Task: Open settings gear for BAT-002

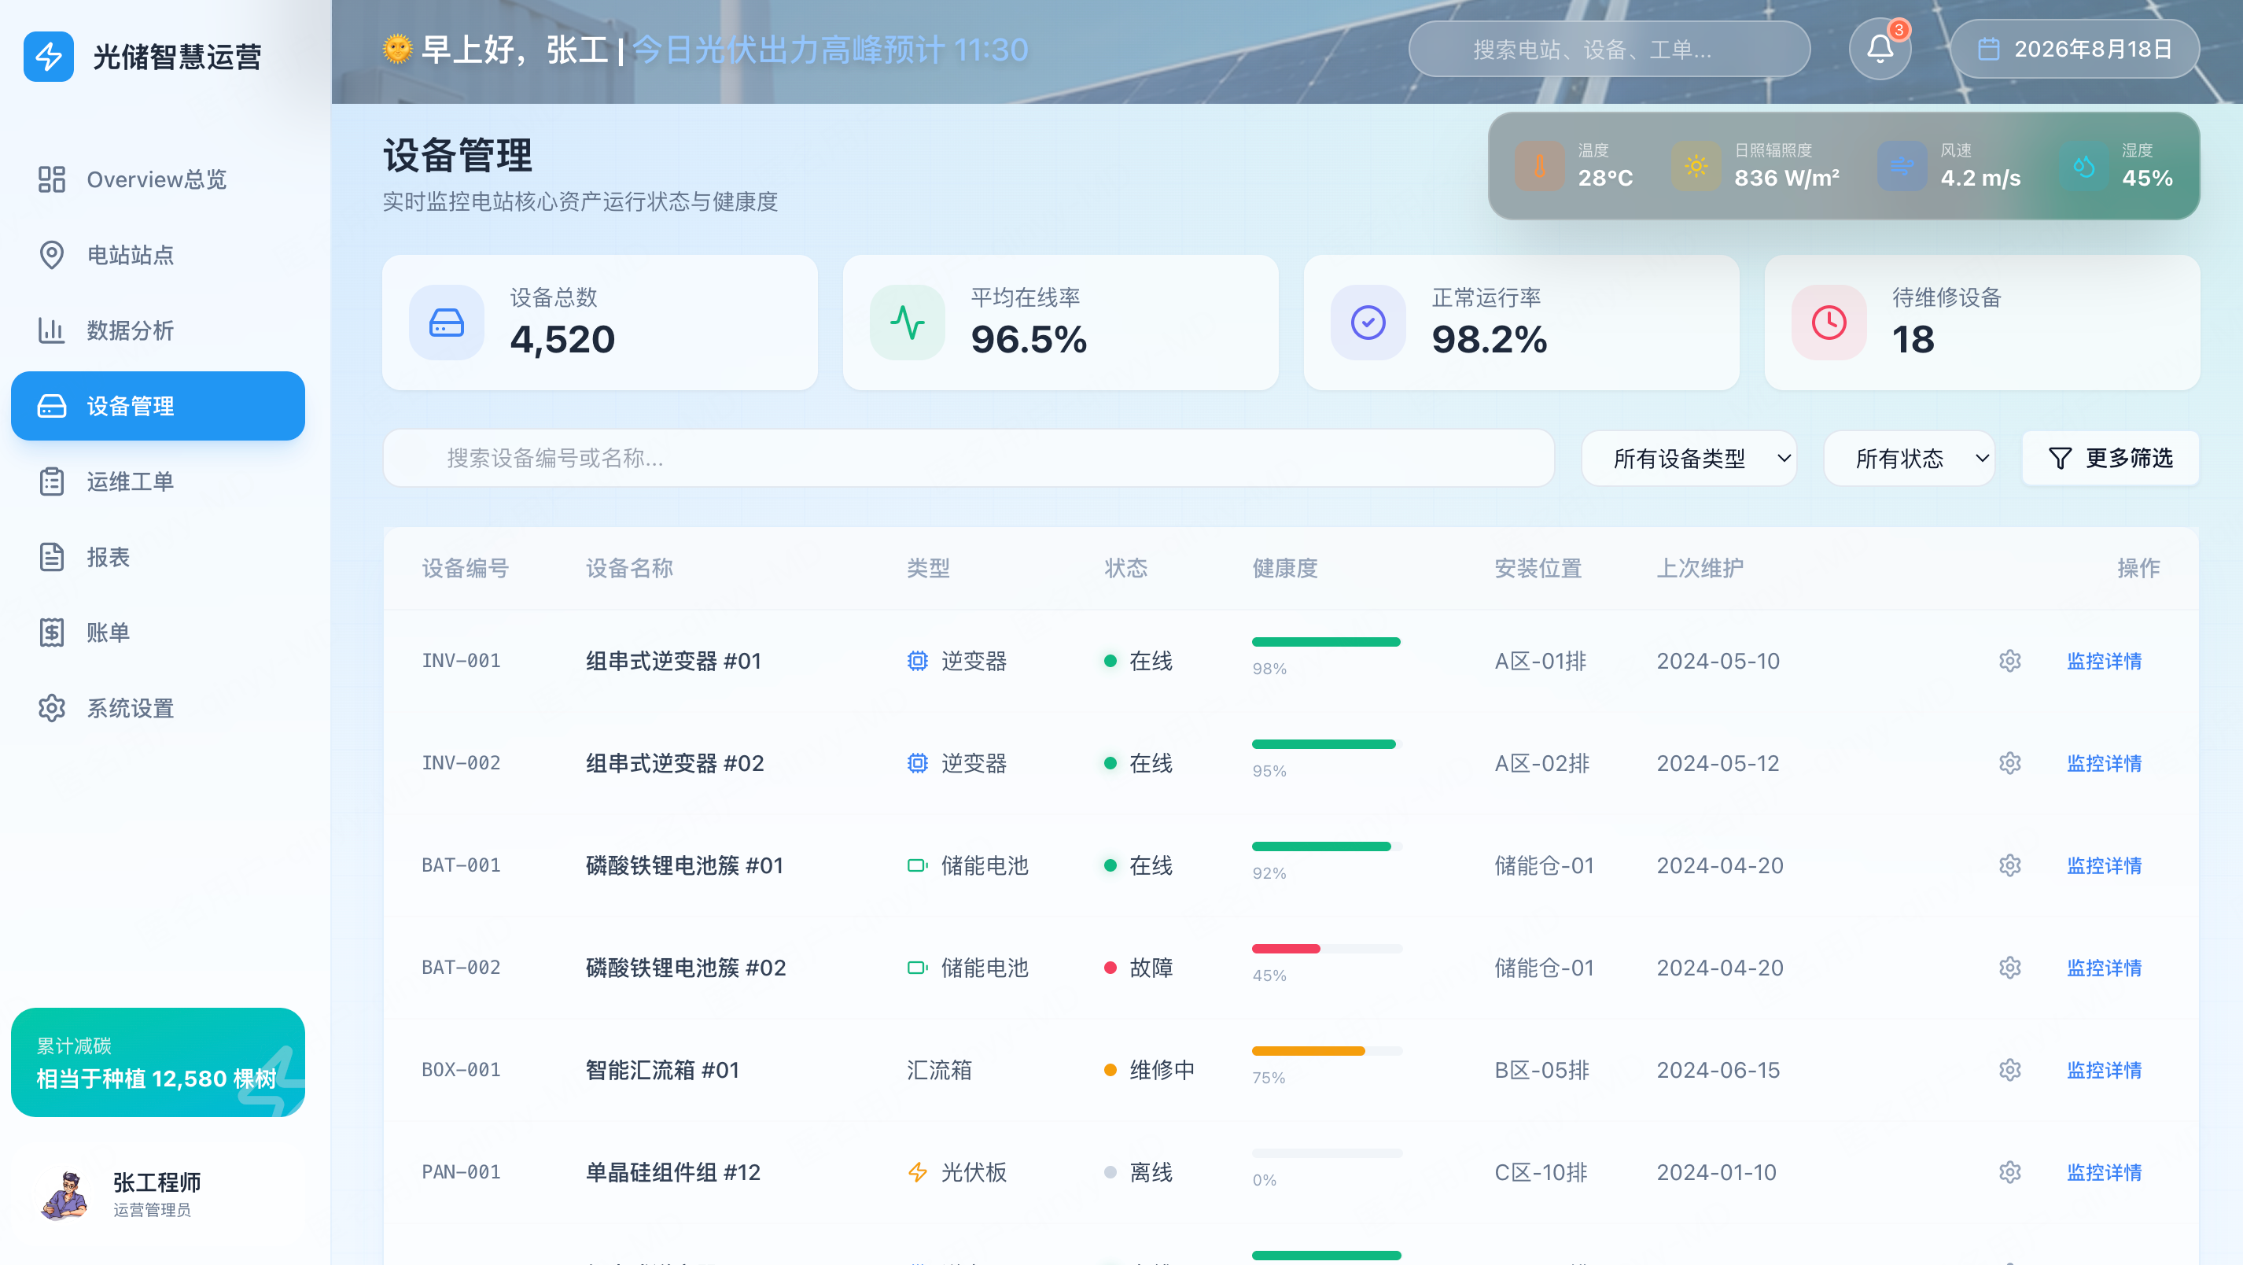Action: [2009, 967]
